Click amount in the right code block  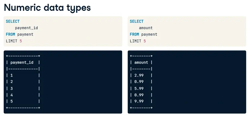146,28
